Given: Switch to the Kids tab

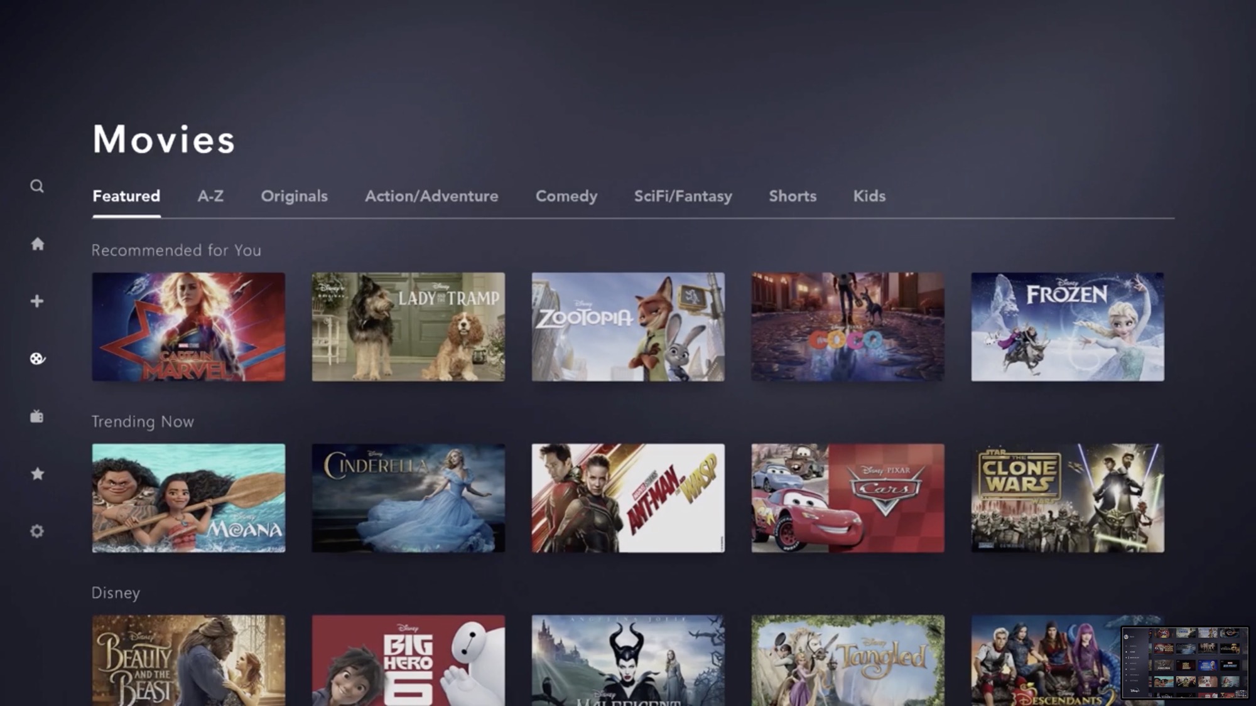Looking at the screenshot, I should click(869, 196).
